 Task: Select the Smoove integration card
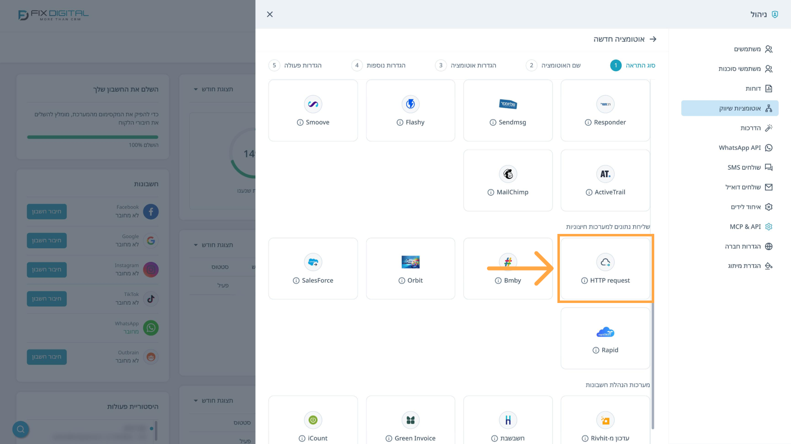click(x=313, y=110)
